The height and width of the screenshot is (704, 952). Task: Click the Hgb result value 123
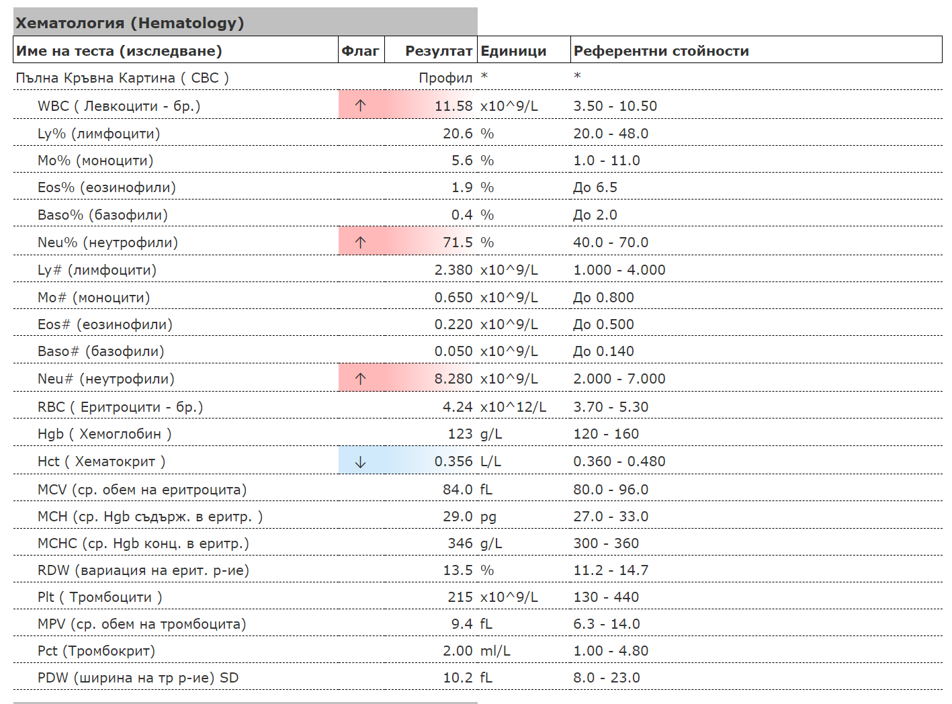[x=460, y=434]
